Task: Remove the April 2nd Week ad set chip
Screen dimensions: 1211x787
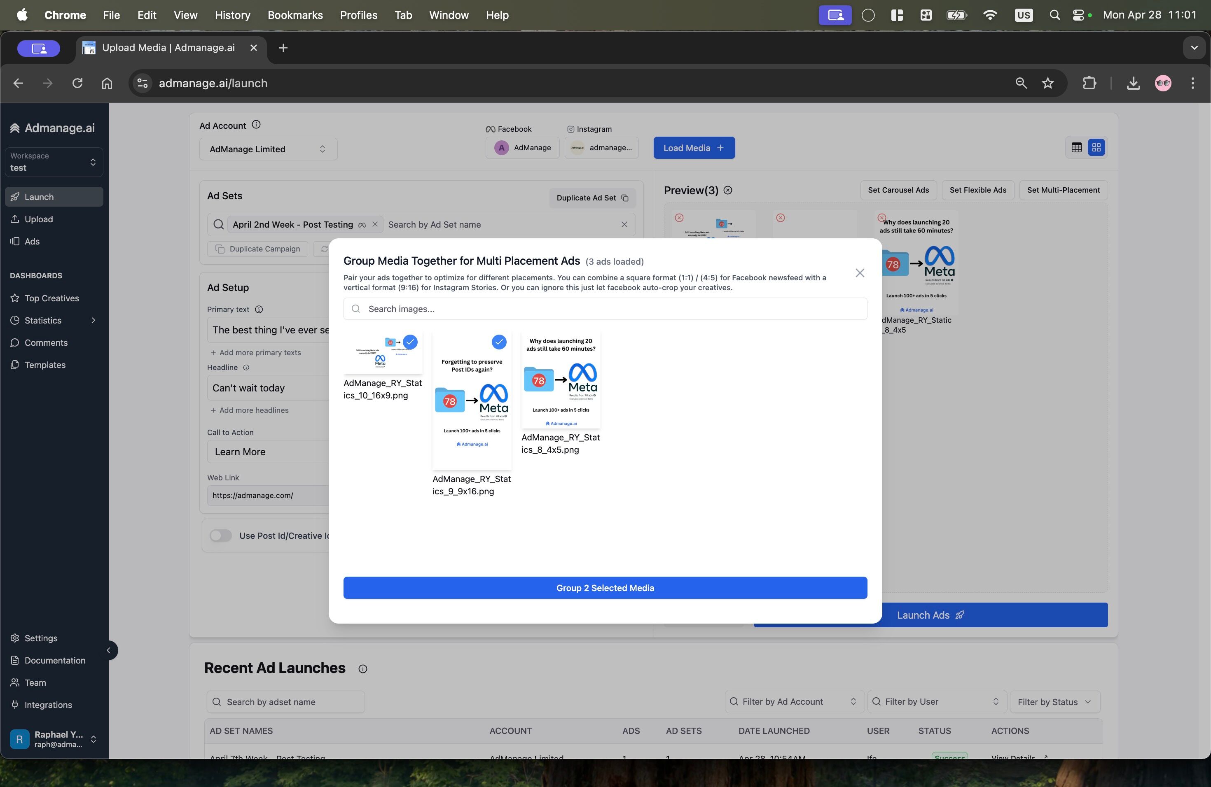Action: pyautogui.click(x=375, y=224)
